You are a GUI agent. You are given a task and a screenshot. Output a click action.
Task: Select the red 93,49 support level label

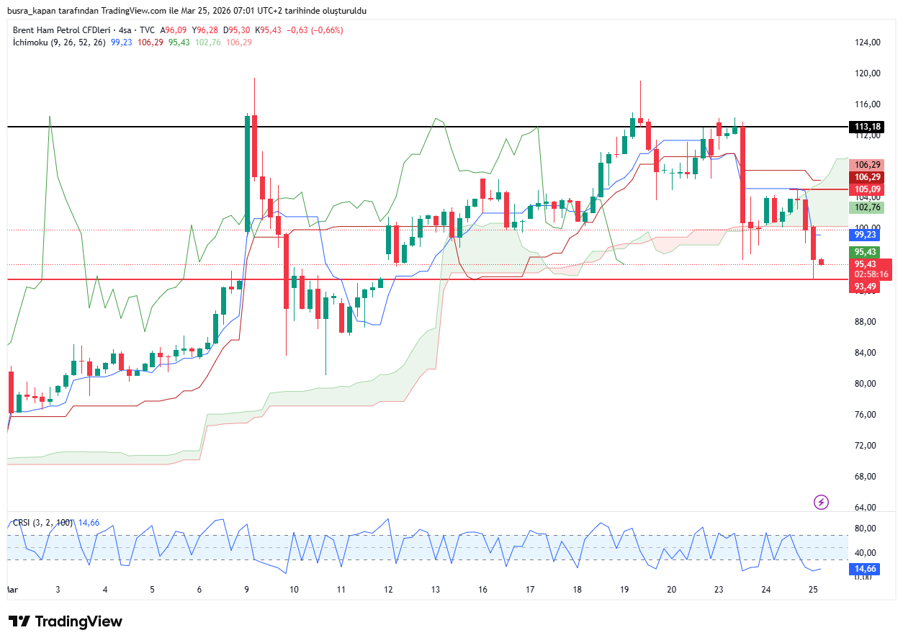coord(865,287)
